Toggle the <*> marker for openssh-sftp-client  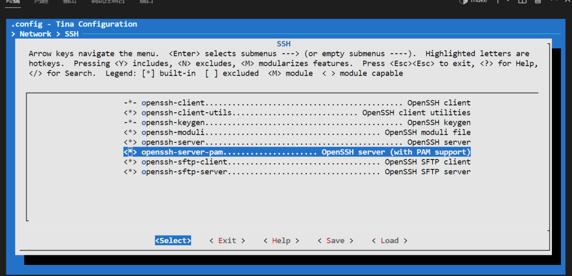130,162
